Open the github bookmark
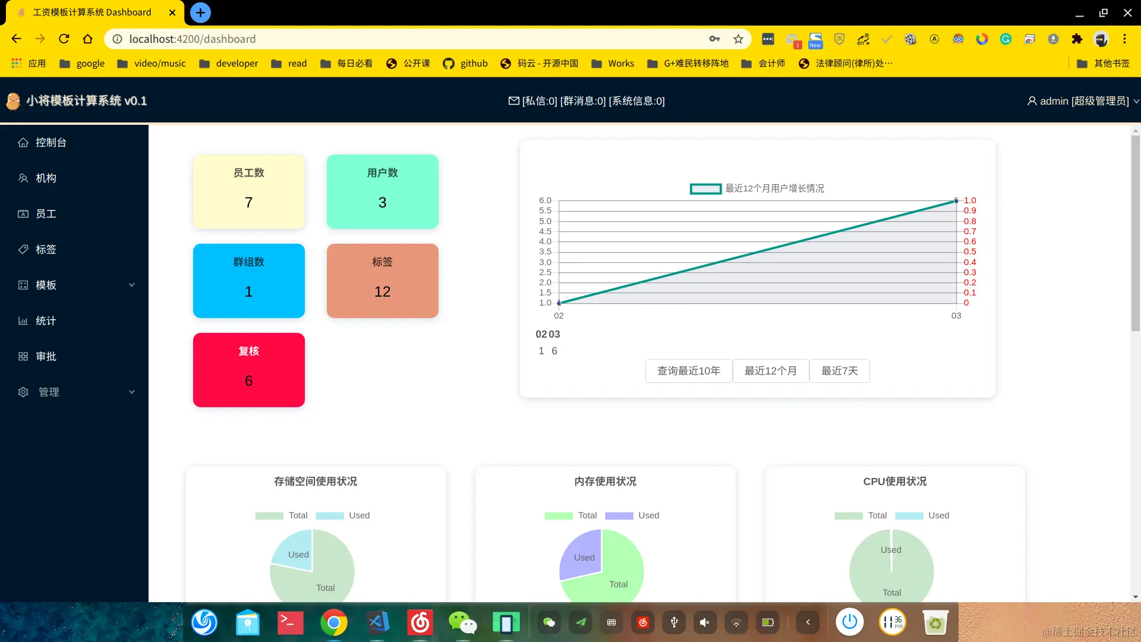 tap(465, 64)
